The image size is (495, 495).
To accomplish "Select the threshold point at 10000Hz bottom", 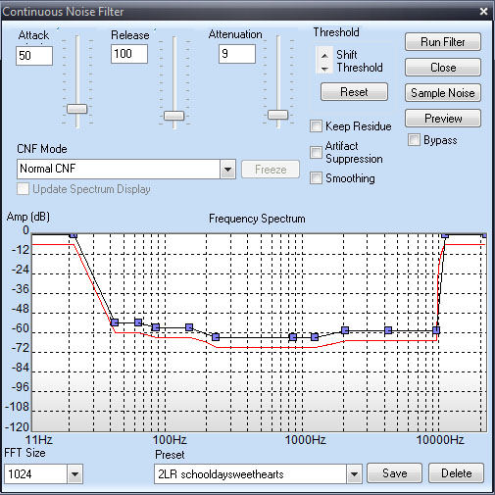I will (436, 330).
